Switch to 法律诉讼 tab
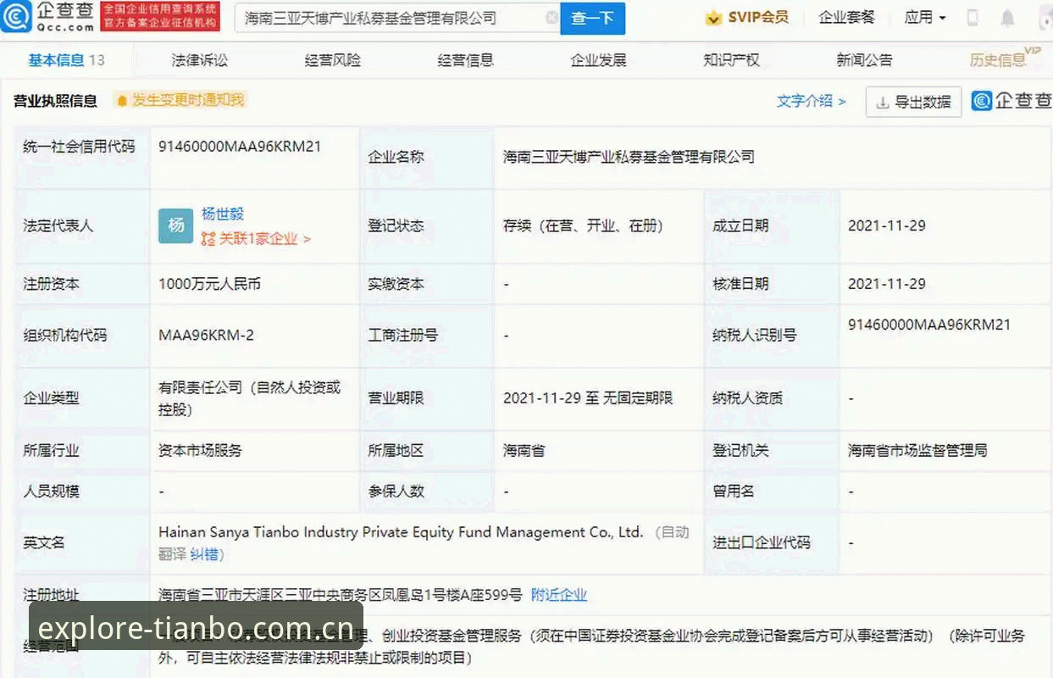The width and height of the screenshot is (1053, 678). point(199,60)
